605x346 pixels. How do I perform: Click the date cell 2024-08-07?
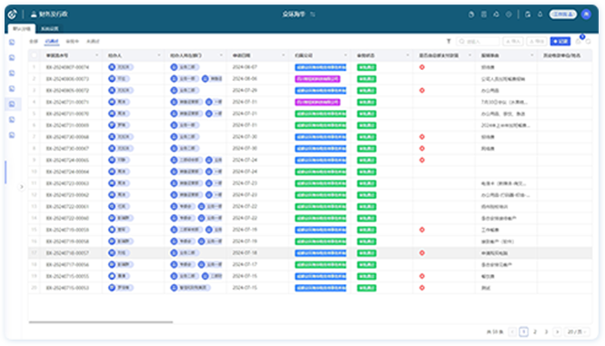[x=245, y=67]
